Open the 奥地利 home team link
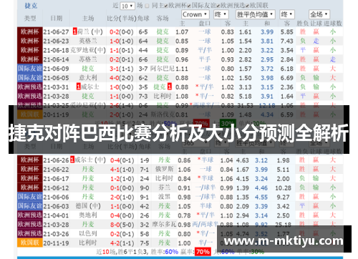Image resolution: width=358 pixels, height=259 pixels. (88, 215)
